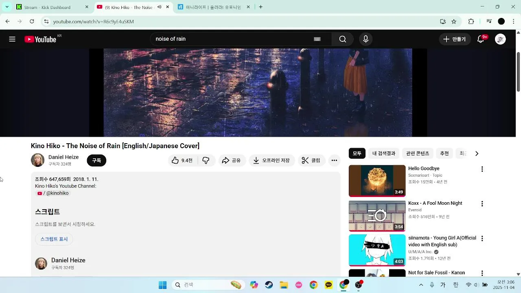Open options menu for Young Girl A
521x293 pixels.
482,238
